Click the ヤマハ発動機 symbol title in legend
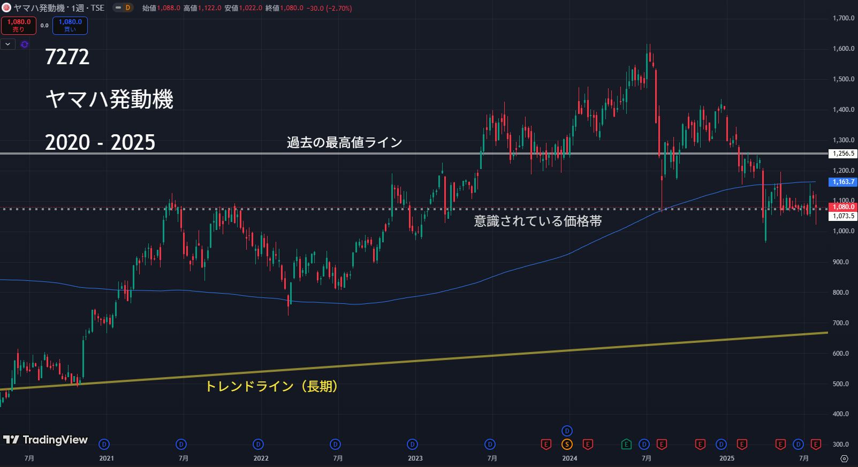 pyautogui.click(x=39, y=8)
